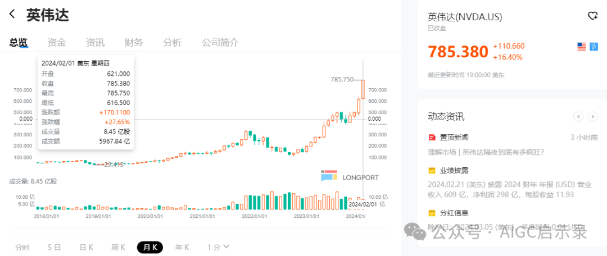Open the 业绩披露 heading
Screen dimensions: 607x256
pos(455,170)
